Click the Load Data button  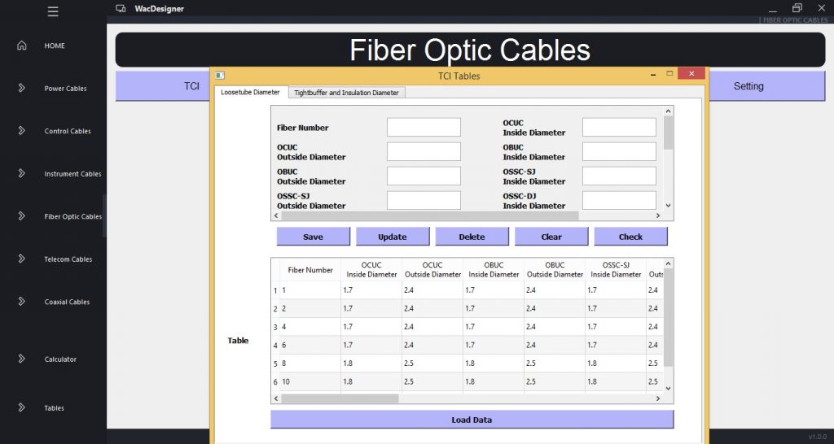472,420
